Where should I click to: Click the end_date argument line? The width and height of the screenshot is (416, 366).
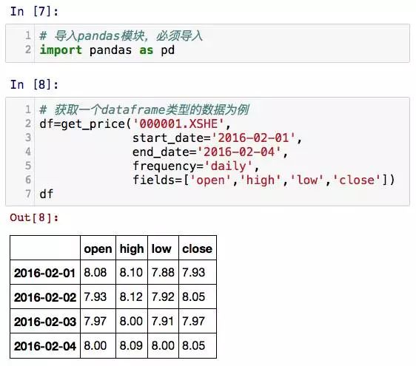210,152
